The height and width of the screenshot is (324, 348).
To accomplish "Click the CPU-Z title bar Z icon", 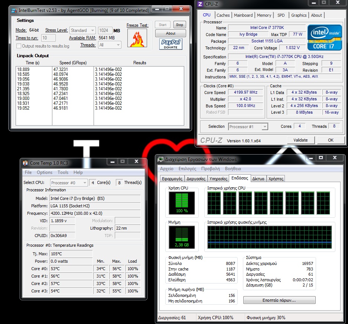I will 200,4.
